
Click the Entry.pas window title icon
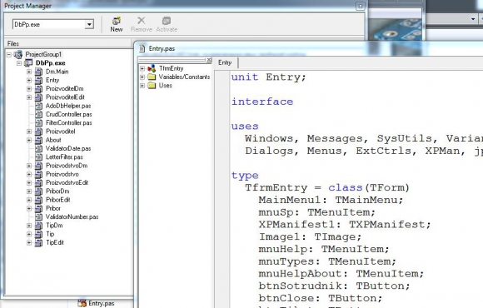click(142, 48)
